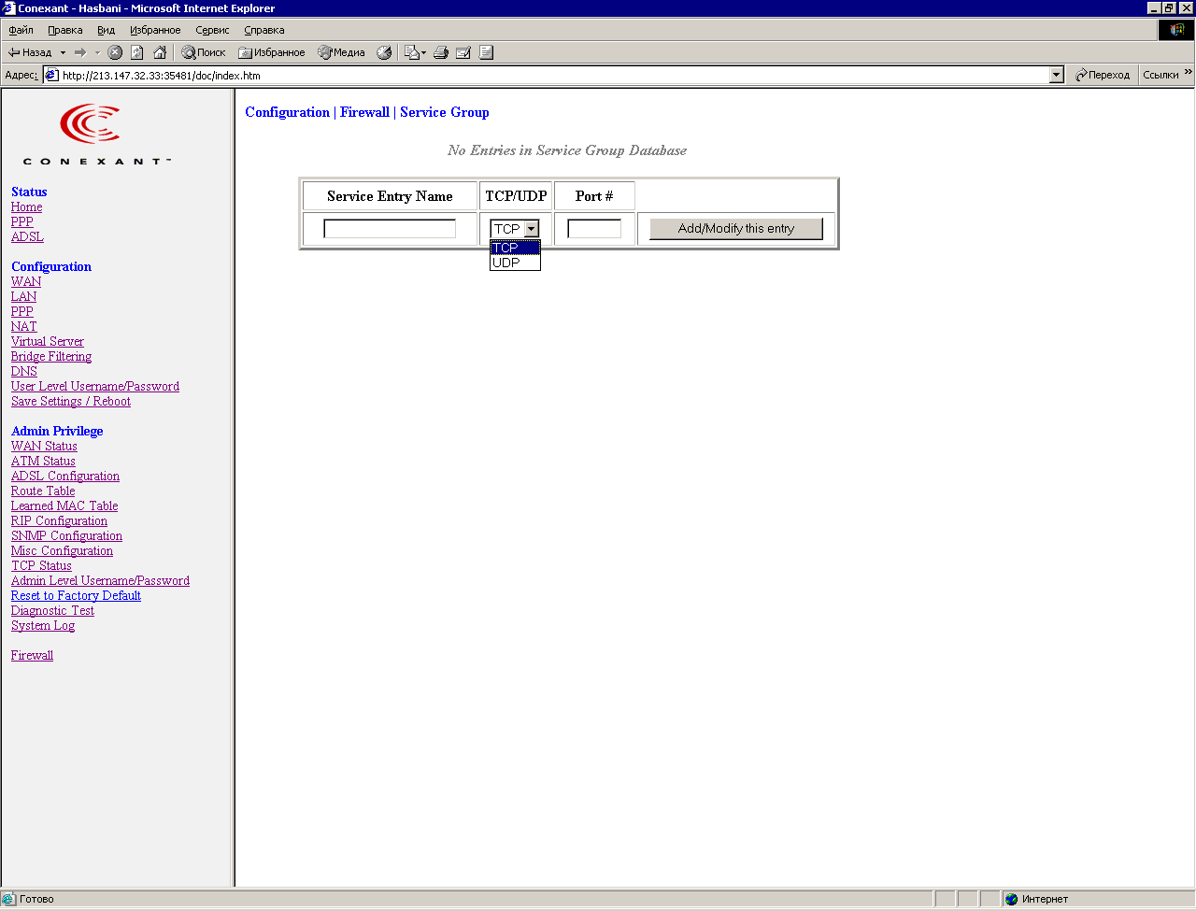Click the Service Entry Name text field
Screen dimensions: 1196x911
(390, 228)
